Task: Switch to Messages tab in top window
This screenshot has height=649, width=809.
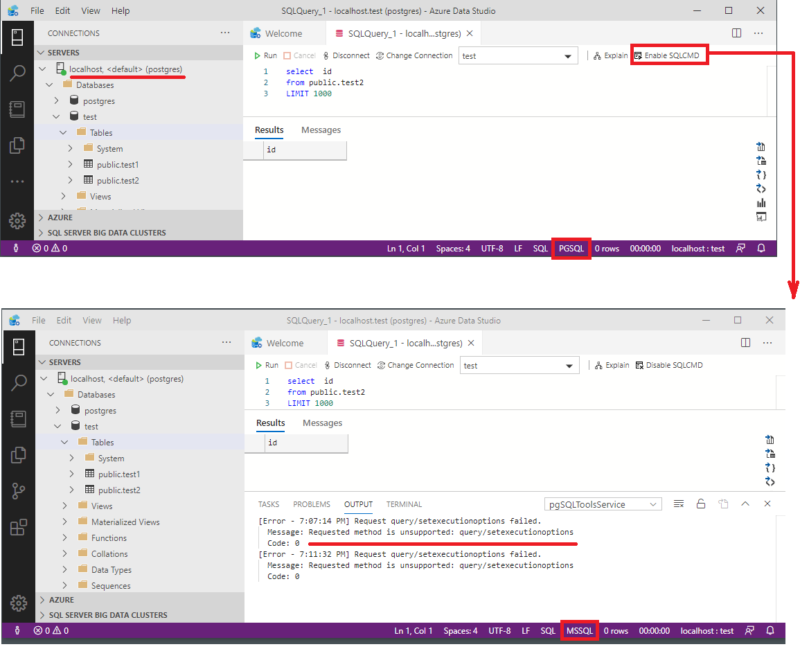Action: pos(321,130)
